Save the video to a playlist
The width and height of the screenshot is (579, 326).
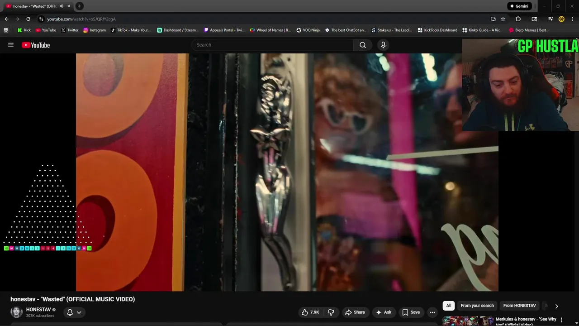[411, 312]
